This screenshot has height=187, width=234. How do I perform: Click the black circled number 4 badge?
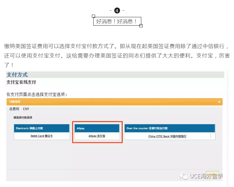[117, 11]
